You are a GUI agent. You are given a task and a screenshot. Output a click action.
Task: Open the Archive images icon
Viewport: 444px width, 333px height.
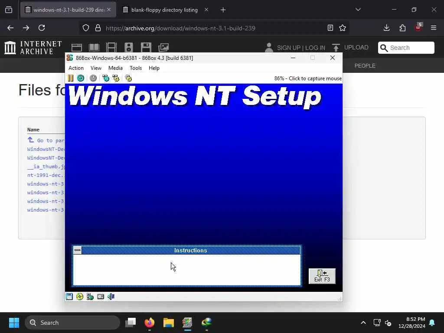(x=163, y=47)
